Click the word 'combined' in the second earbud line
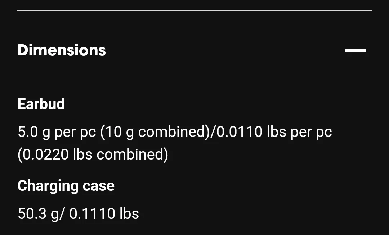Screen dimensions: 389x235 coord(130,155)
